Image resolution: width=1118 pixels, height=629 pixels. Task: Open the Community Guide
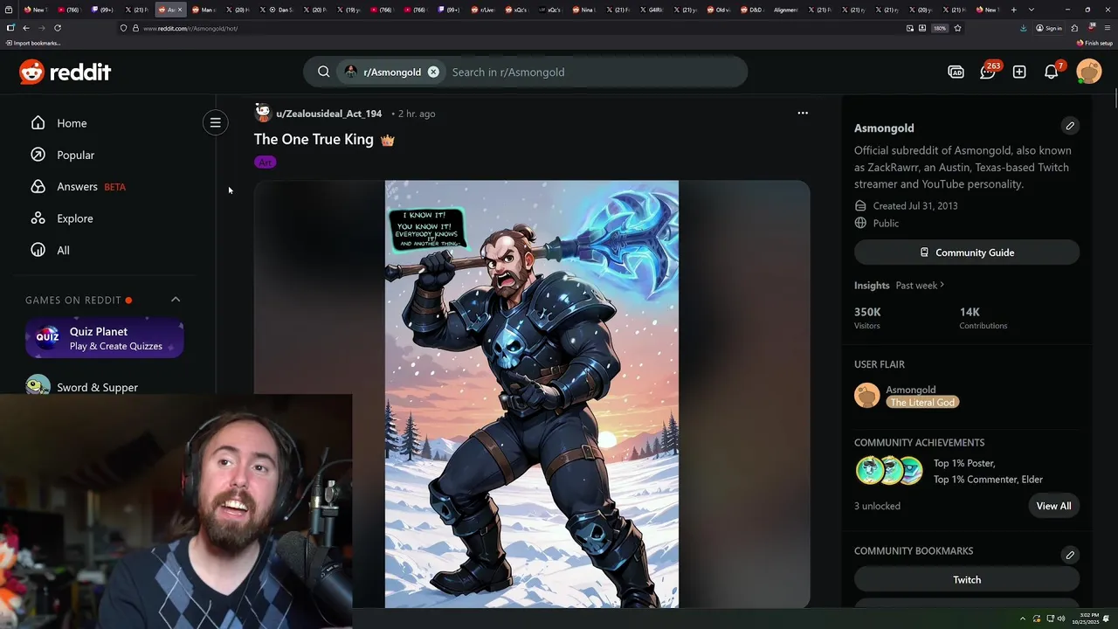click(967, 252)
